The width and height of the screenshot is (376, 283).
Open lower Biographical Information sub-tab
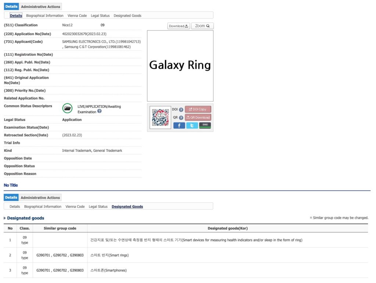point(43,207)
